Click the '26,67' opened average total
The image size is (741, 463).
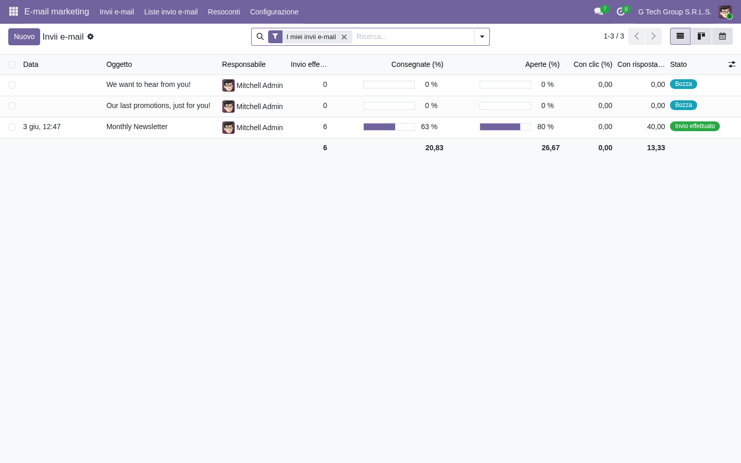551,148
